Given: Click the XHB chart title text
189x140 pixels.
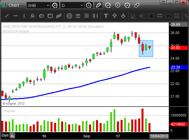Looking at the screenshot, I should (x=53, y=26).
